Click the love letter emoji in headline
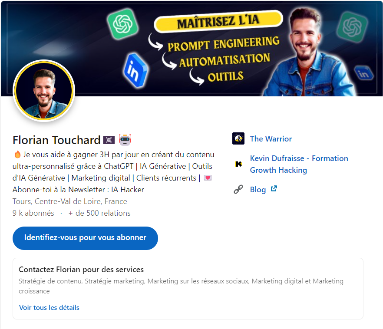Image resolution: width=383 pixels, height=329 pixels. pyautogui.click(x=208, y=178)
